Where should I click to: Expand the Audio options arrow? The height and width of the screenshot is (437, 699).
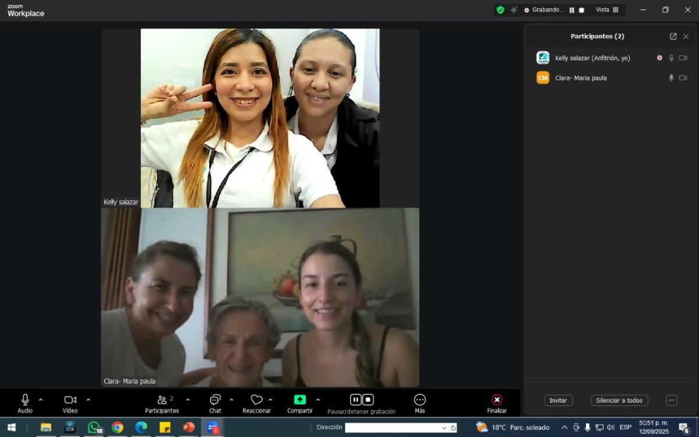coord(41,400)
